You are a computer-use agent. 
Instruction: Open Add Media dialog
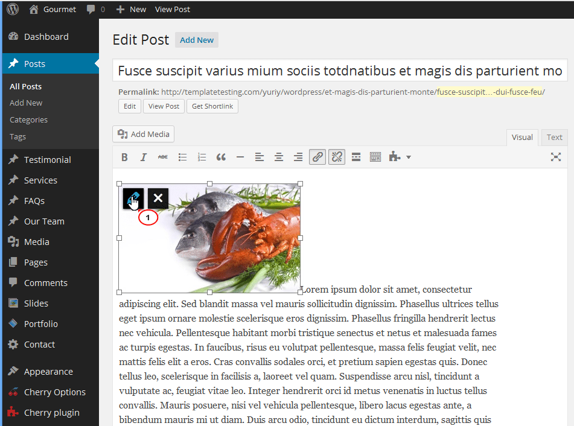143,133
